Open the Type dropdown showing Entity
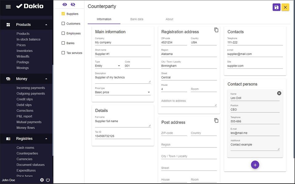295x184 pixels. tap(107, 66)
